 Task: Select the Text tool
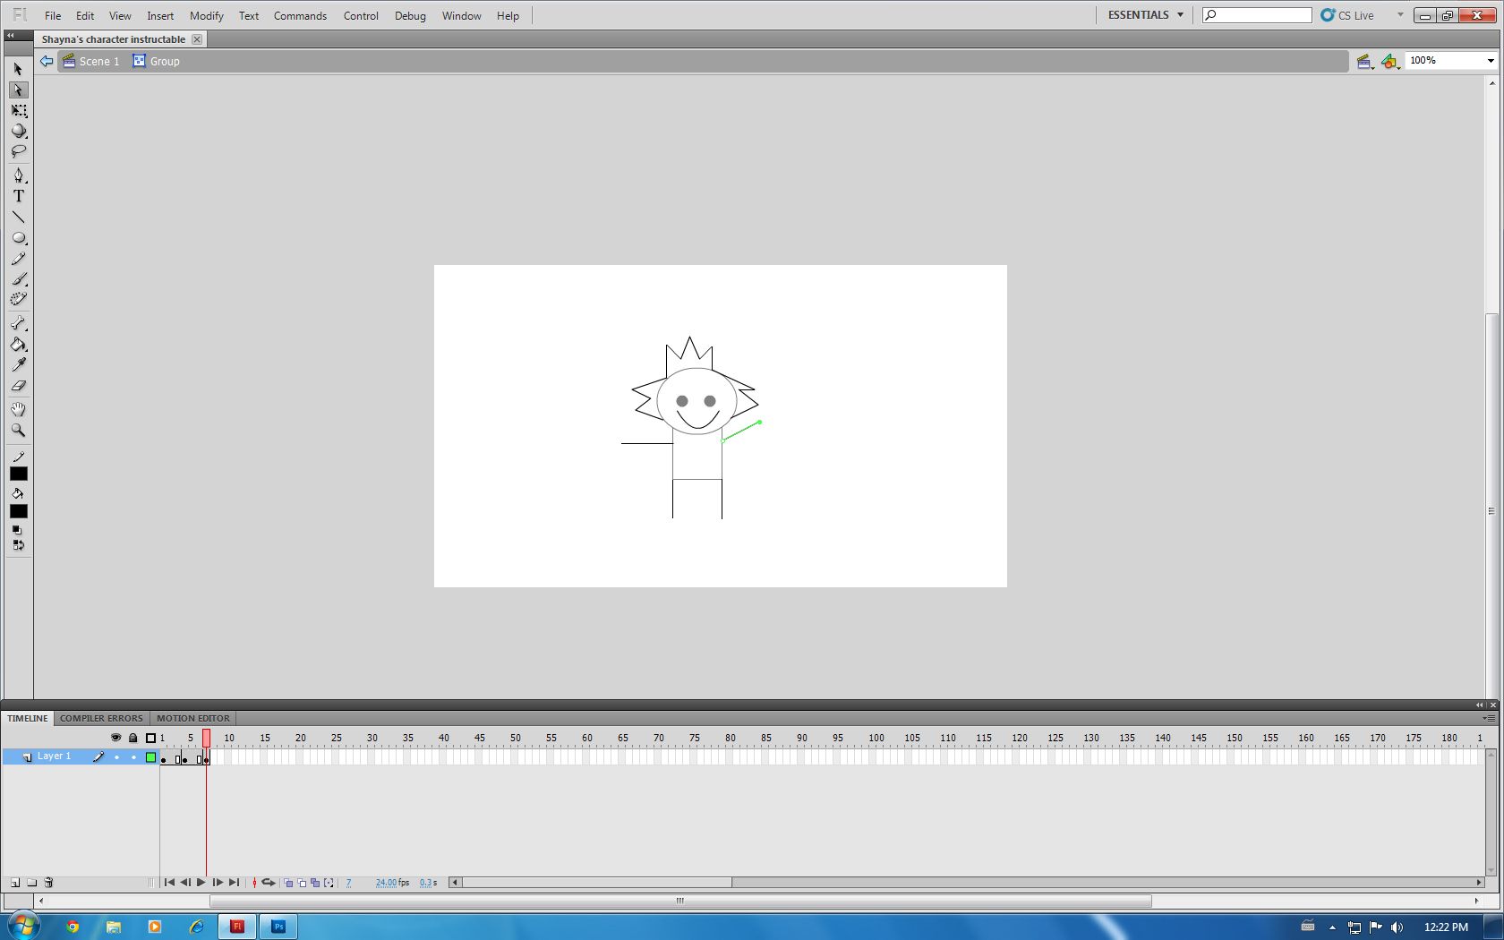(x=18, y=196)
